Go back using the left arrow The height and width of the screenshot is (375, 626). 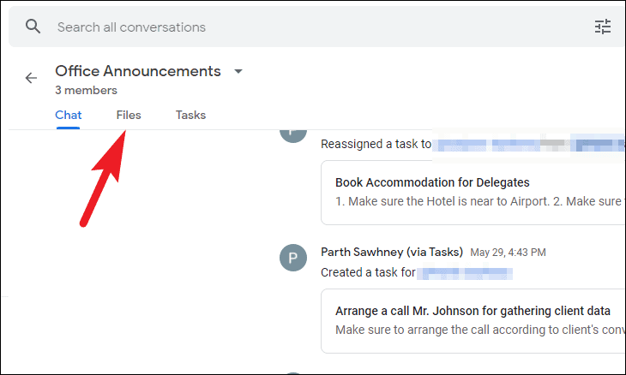(31, 78)
